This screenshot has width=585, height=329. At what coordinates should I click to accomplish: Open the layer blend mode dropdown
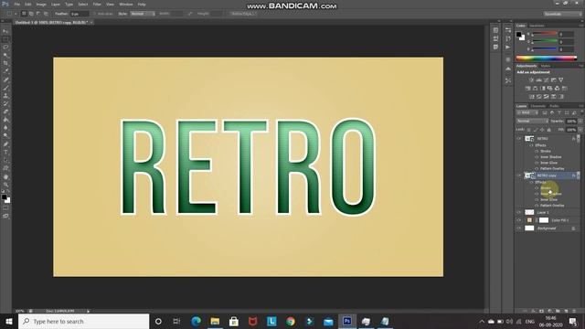pos(532,122)
